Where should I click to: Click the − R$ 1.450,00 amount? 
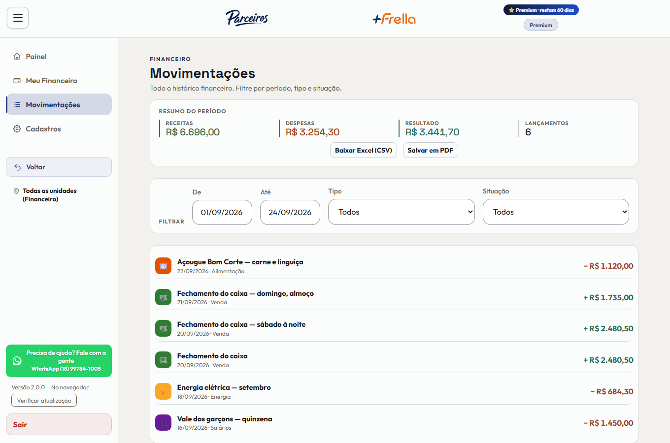608,423
